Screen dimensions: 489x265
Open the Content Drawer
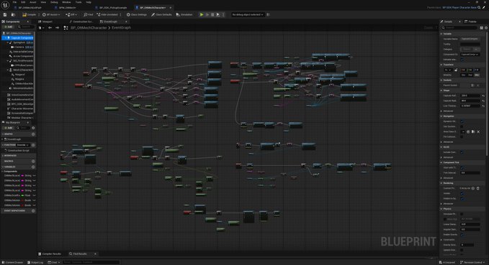(13, 262)
